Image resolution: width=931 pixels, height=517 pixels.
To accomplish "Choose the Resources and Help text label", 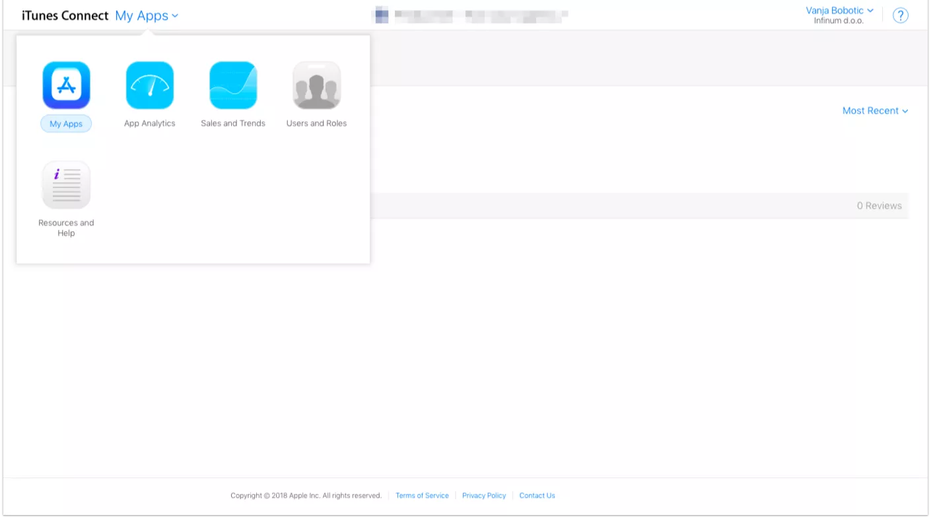I will point(66,228).
